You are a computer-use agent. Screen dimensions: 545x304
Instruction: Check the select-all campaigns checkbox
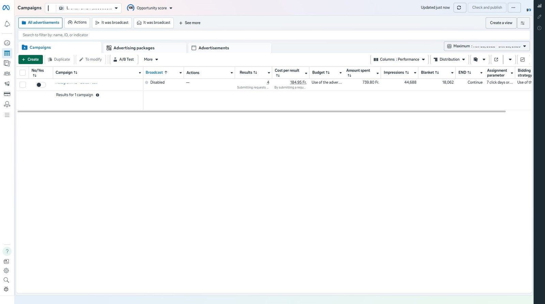click(x=22, y=73)
